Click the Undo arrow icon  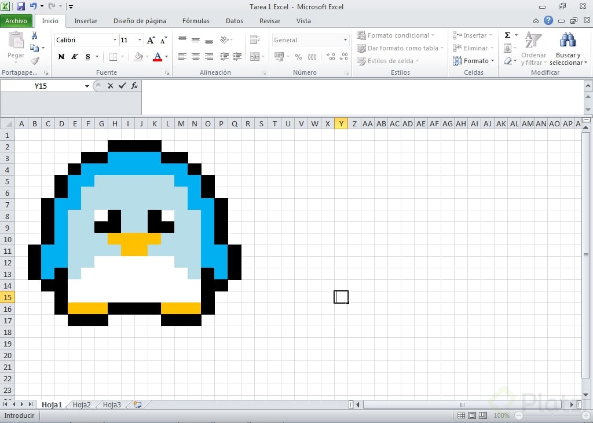tap(34, 6)
